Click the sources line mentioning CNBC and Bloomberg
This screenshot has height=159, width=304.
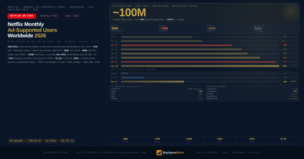click(53, 41)
